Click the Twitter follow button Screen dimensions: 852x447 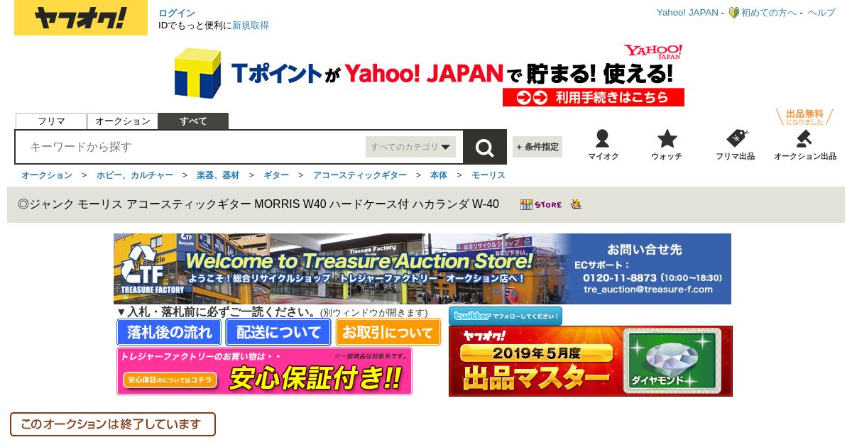tap(506, 316)
